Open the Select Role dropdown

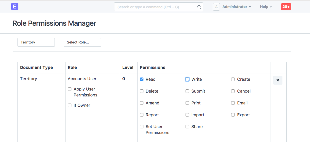pos(82,42)
